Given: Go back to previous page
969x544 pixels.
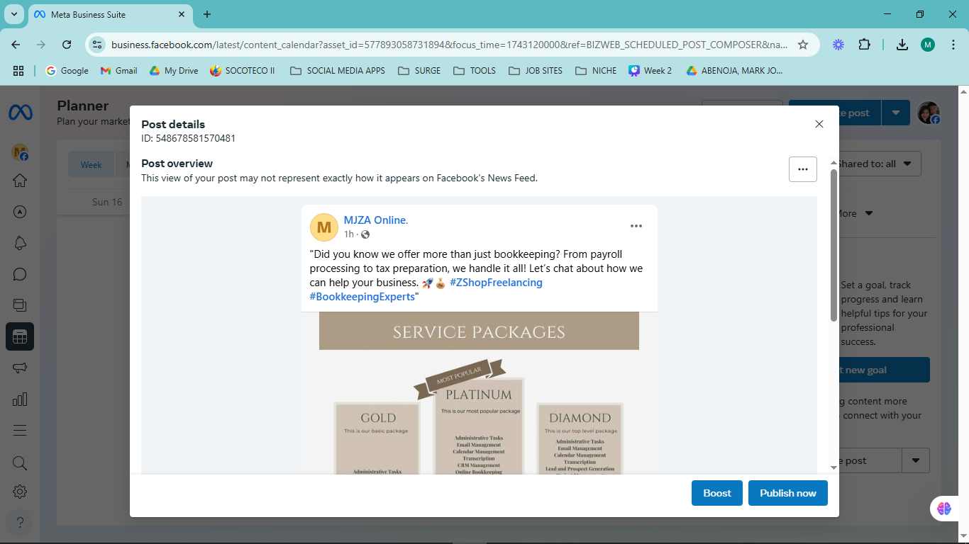Looking at the screenshot, I should pyautogui.click(x=16, y=45).
